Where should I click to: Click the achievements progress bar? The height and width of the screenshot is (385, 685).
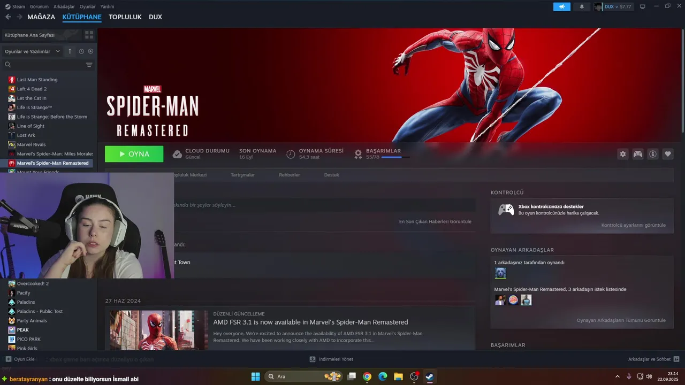(395, 157)
